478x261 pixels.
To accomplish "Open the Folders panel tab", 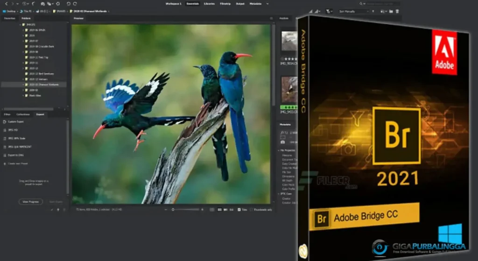I will (26, 18).
